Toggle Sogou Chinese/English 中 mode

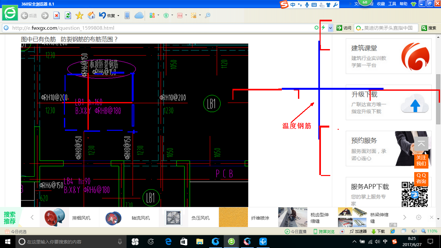click(293, 5)
